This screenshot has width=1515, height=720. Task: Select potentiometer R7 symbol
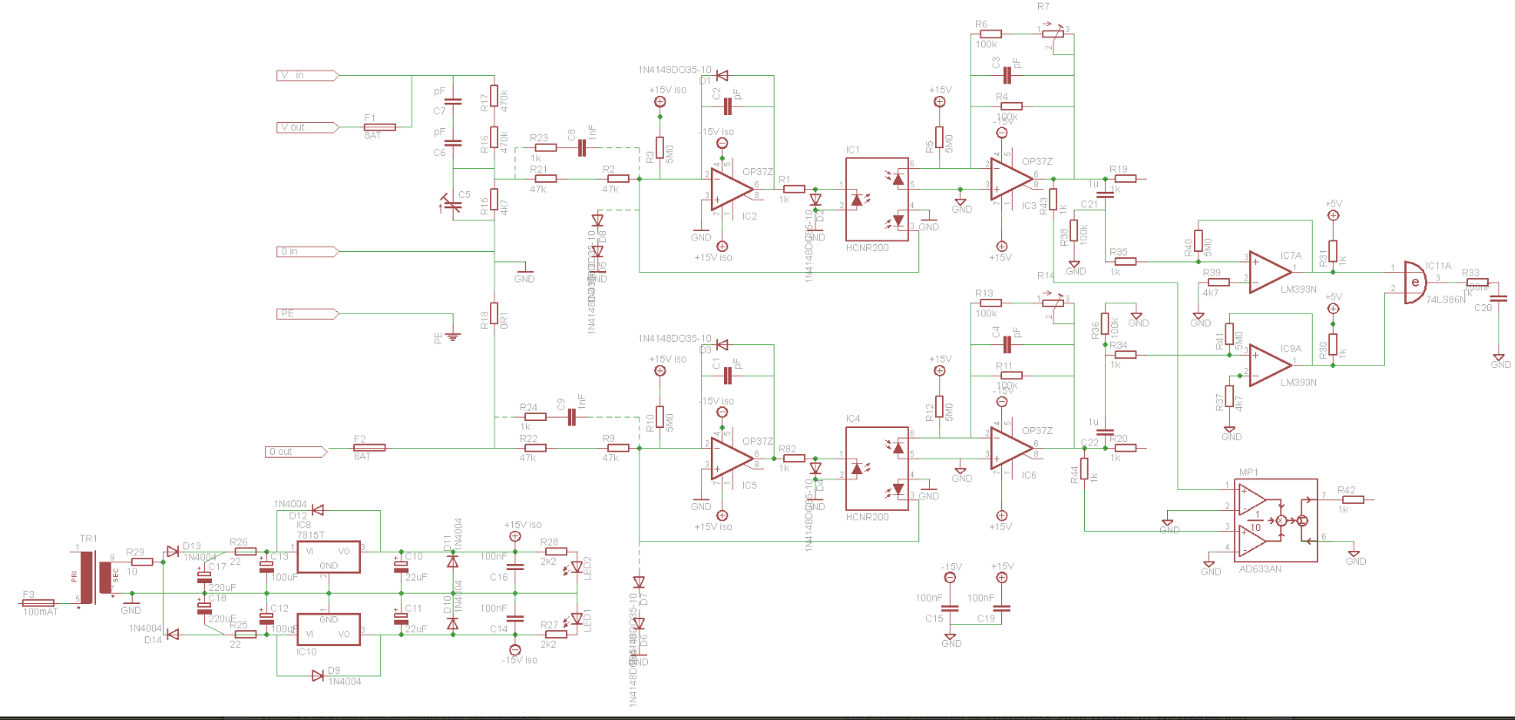(1053, 33)
